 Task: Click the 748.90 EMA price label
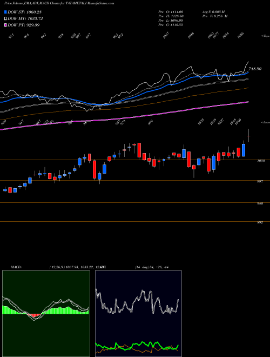[255, 69]
